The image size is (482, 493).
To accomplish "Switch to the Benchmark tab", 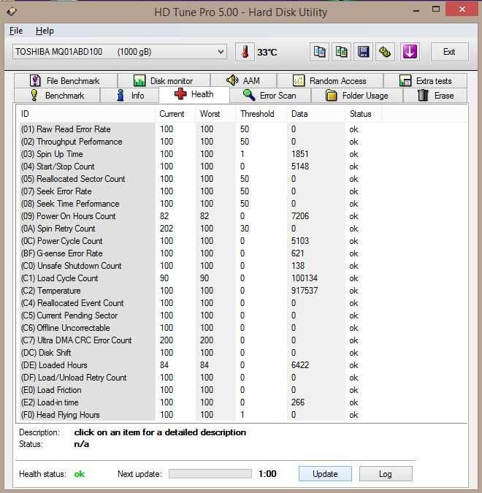I will click(x=57, y=95).
